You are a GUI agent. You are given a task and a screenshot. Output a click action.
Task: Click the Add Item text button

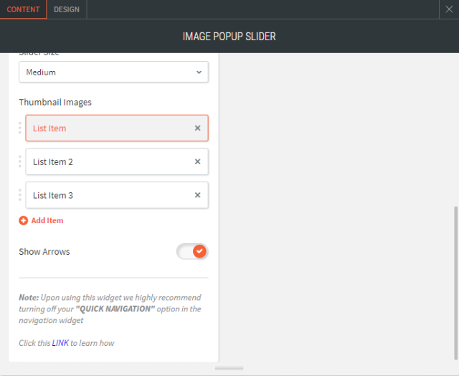(x=47, y=221)
